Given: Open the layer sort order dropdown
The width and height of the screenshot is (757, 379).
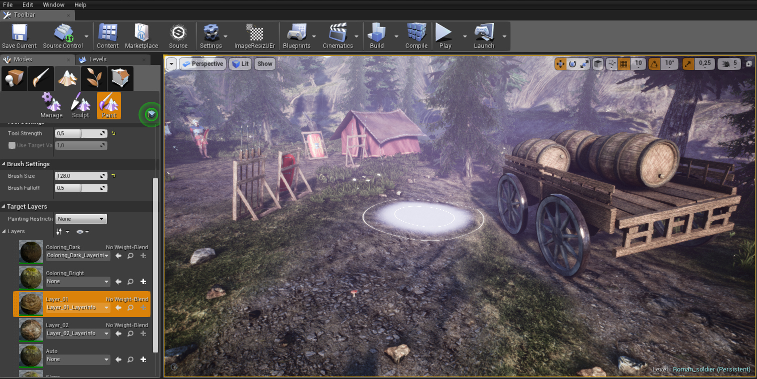Looking at the screenshot, I should point(62,232).
